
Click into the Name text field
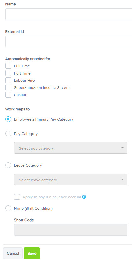69,14
